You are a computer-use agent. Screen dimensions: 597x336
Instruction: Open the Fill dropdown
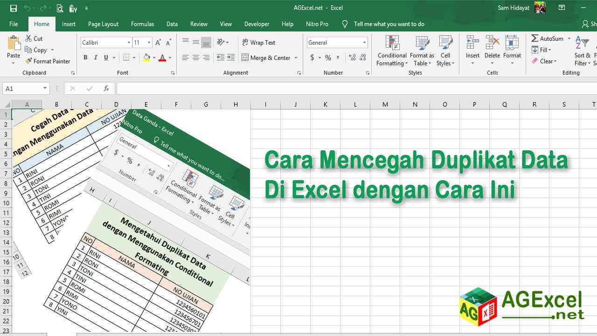coord(541,50)
